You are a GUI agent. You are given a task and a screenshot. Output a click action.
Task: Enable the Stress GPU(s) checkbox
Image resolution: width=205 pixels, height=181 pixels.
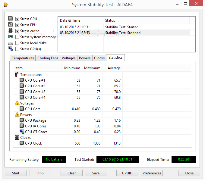17,49
